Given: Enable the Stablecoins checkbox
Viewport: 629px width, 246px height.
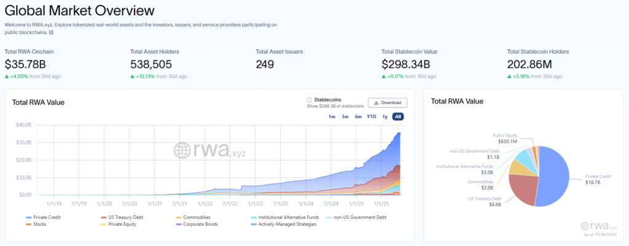Looking at the screenshot, I should [x=309, y=100].
